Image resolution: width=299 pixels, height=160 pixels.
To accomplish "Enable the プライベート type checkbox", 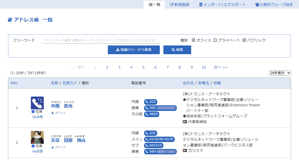I will [x=215, y=40].
